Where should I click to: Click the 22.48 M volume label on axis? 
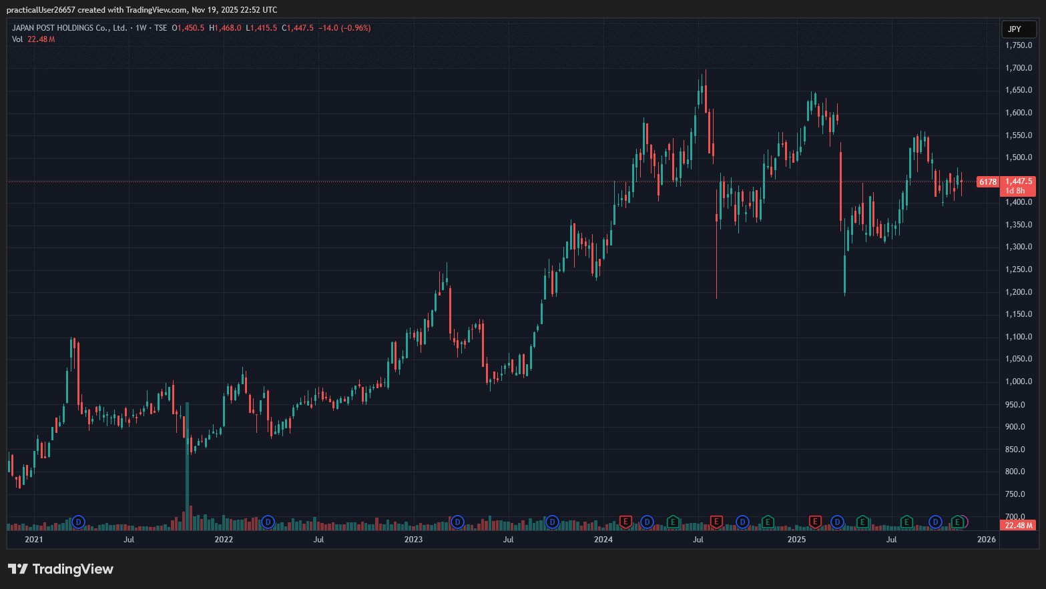(x=1019, y=526)
